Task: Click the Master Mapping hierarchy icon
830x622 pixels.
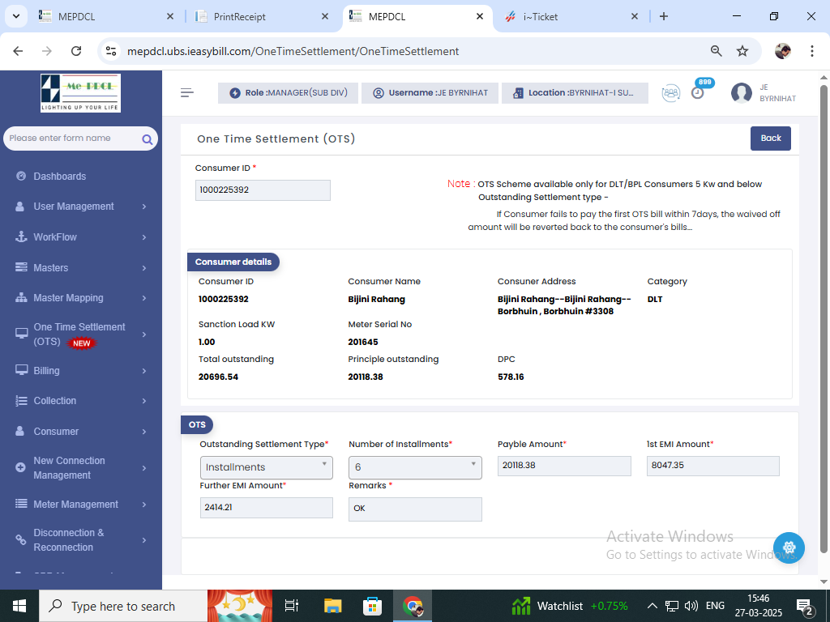Action: click(21, 298)
